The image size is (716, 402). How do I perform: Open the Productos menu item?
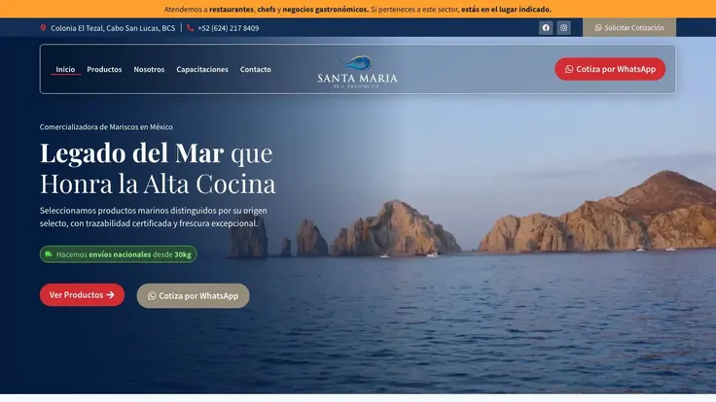click(x=104, y=69)
